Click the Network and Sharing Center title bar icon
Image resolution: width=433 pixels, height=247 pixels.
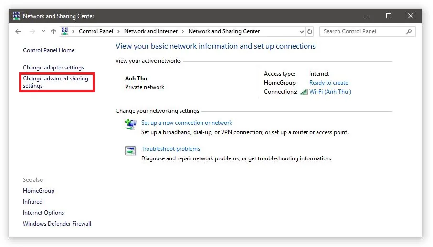(x=16, y=16)
